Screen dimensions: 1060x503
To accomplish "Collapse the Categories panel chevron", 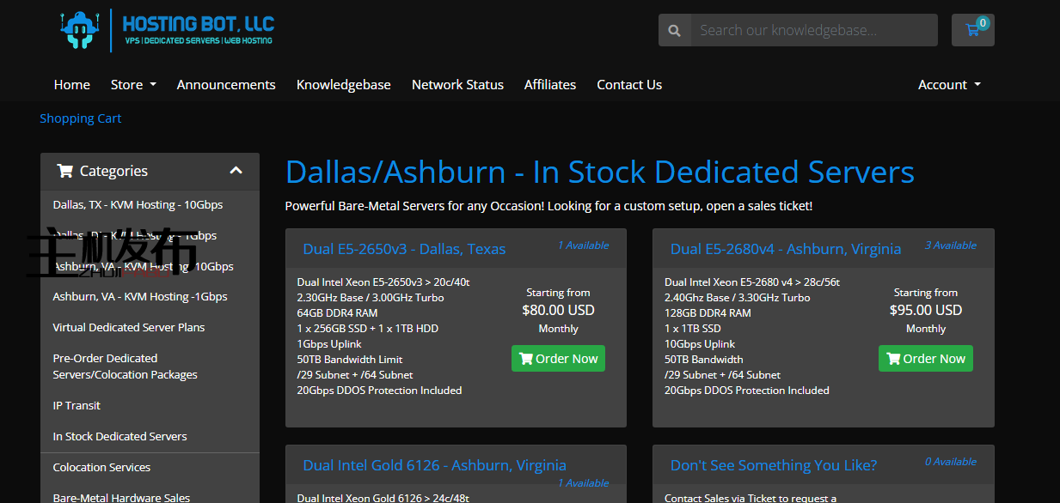I will (x=236, y=171).
